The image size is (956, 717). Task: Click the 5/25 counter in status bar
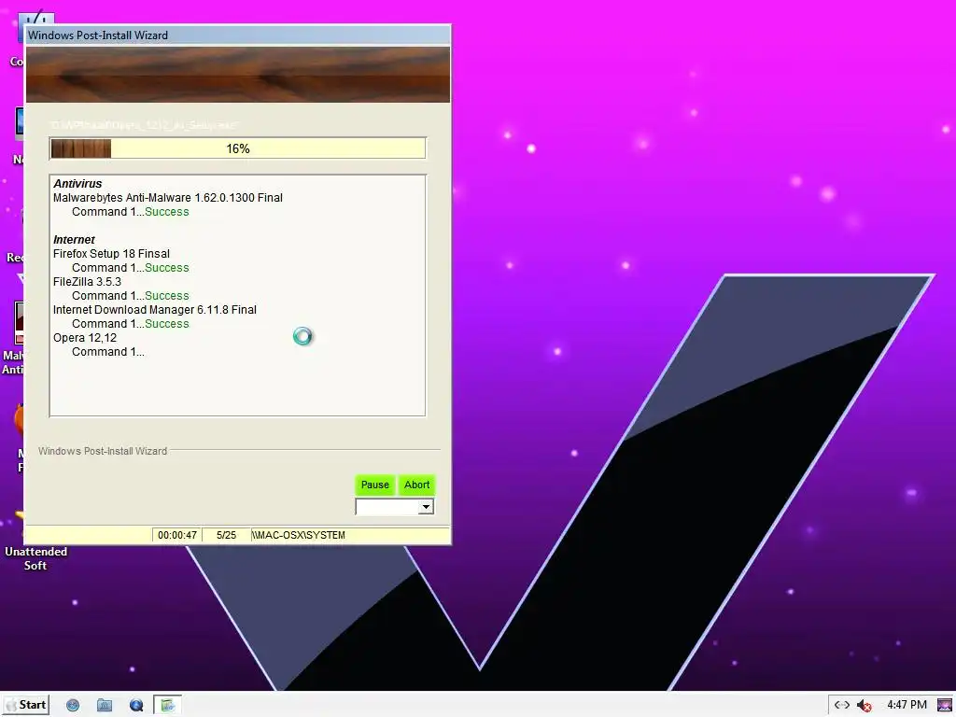point(226,535)
